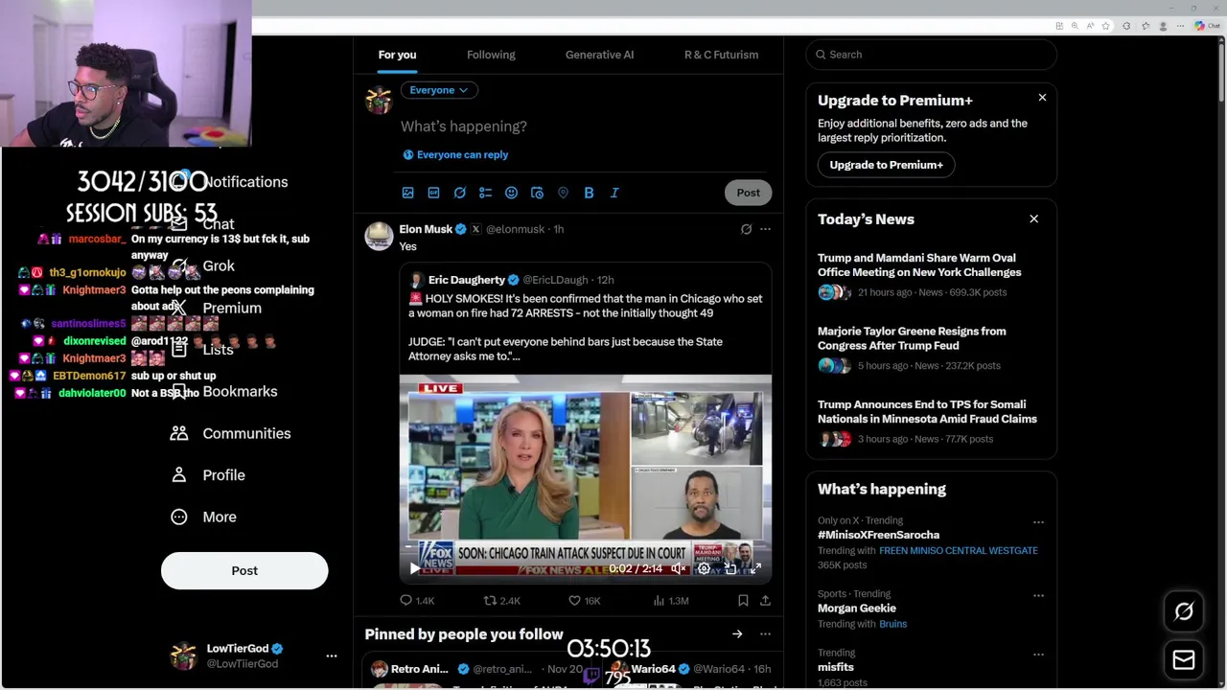This screenshot has height=690, width=1227.
Task: Close the Today's News panel
Action: pyautogui.click(x=1033, y=219)
